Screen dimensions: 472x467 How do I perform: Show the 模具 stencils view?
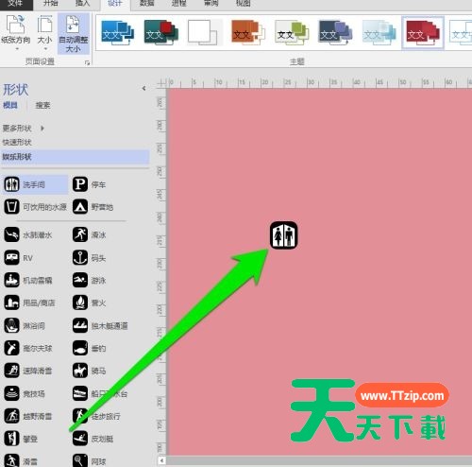(x=10, y=105)
